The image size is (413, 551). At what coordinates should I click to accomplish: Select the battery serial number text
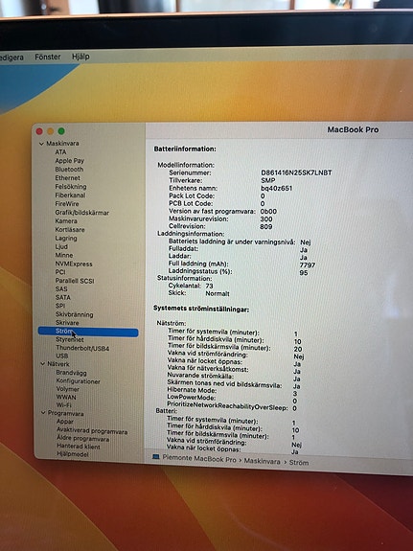[296, 172]
